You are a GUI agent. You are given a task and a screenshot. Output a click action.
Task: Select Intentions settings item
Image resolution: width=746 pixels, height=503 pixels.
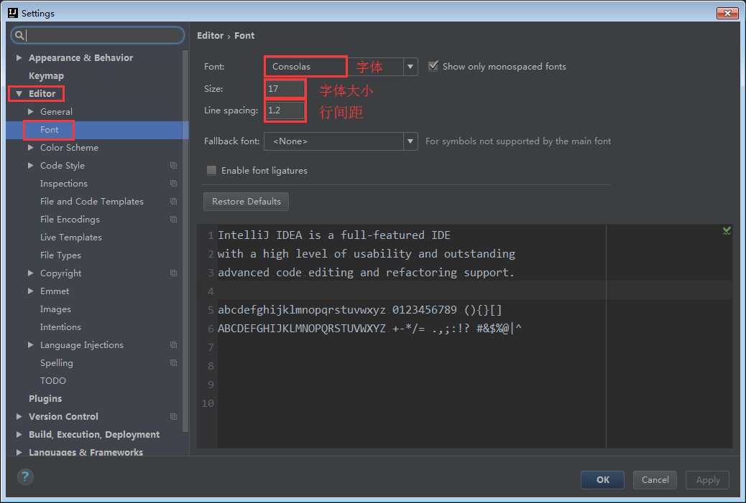[60, 326]
